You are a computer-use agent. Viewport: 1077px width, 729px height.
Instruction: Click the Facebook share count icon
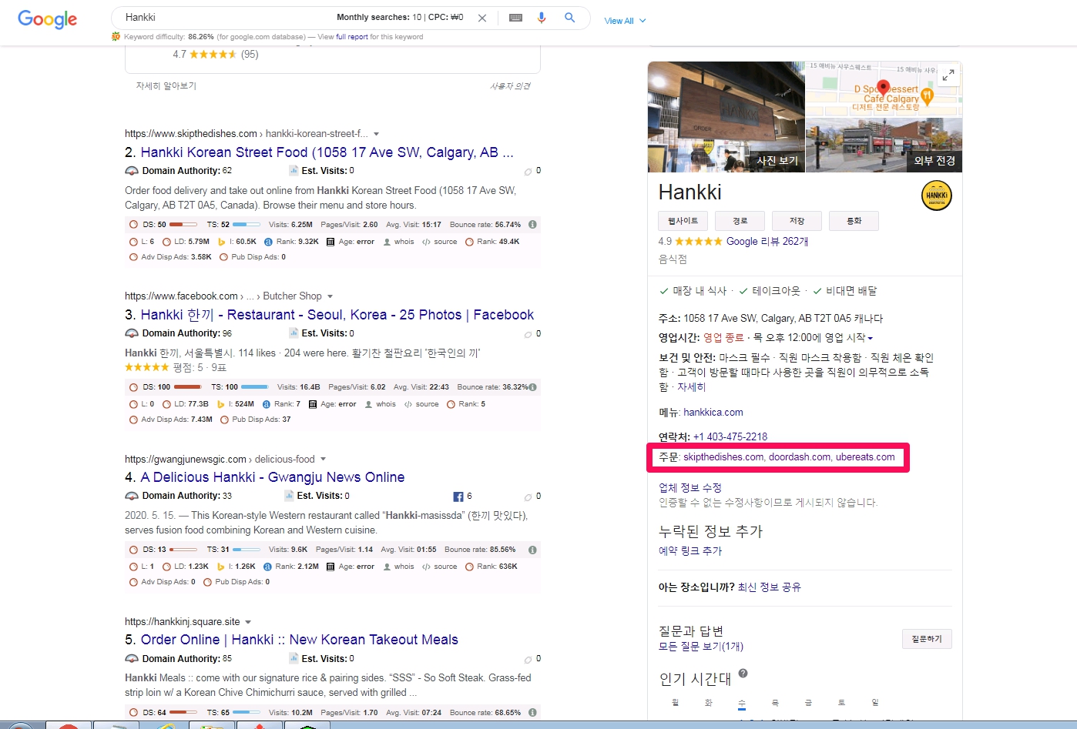point(458,497)
